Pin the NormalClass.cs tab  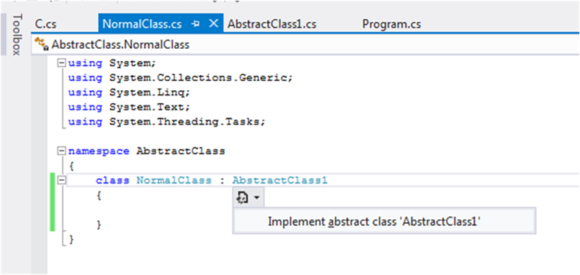click(196, 24)
